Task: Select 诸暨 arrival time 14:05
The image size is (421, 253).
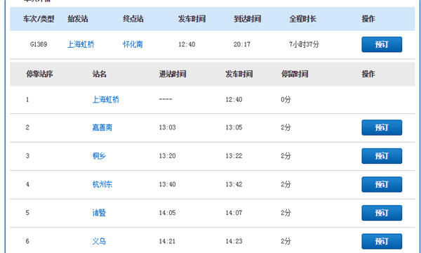Action: point(167,213)
